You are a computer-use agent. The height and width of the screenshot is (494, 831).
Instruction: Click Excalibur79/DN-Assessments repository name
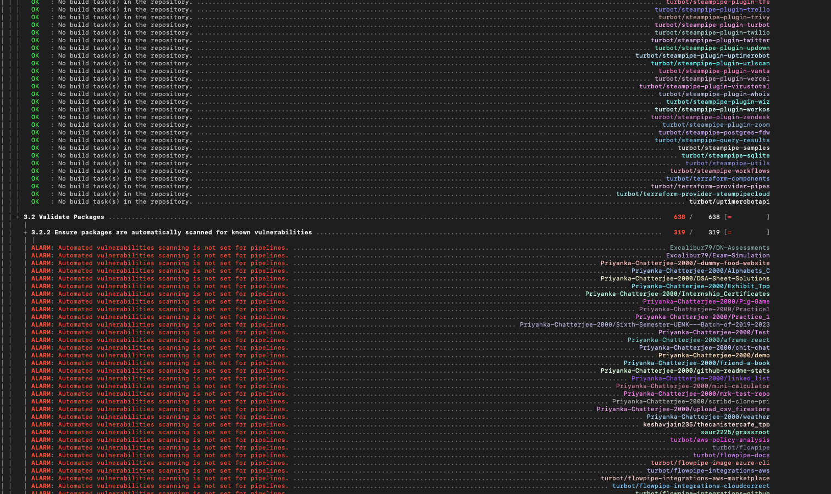click(720, 248)
